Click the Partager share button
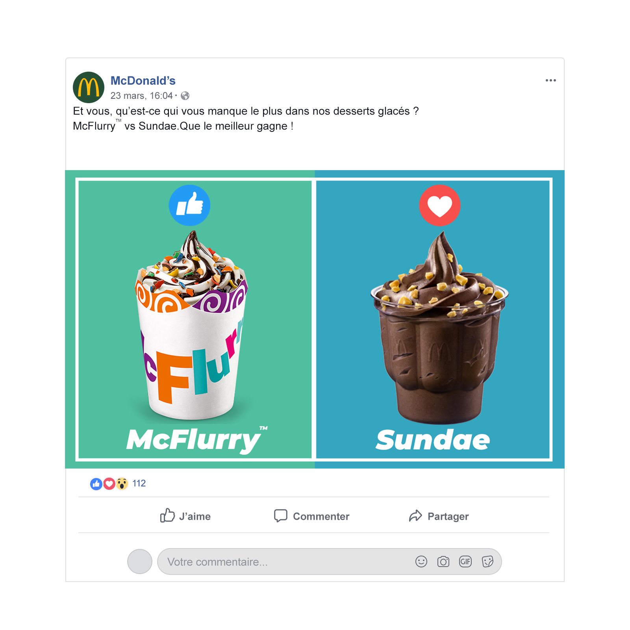630x630 pixels. 439,516
